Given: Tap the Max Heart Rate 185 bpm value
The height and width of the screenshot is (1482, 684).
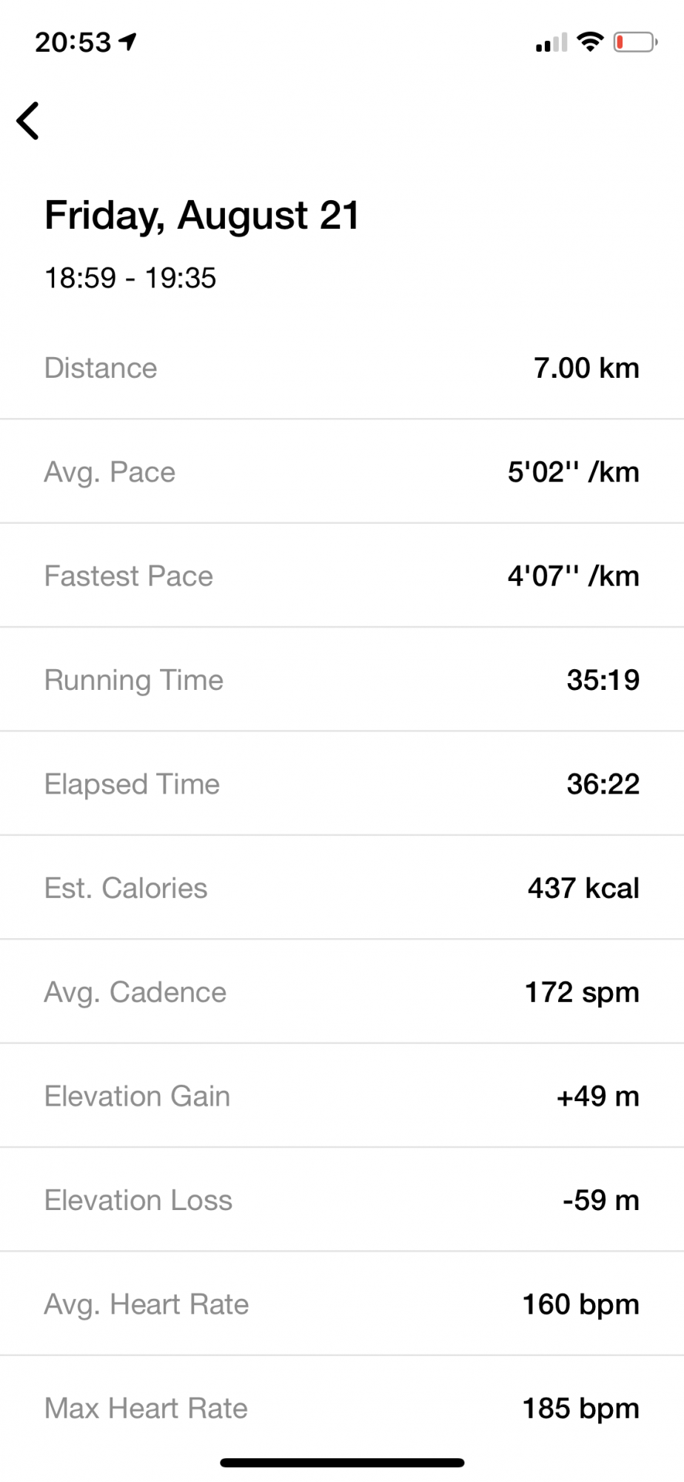Looking at the screenshot, I should click(580, 1409).
